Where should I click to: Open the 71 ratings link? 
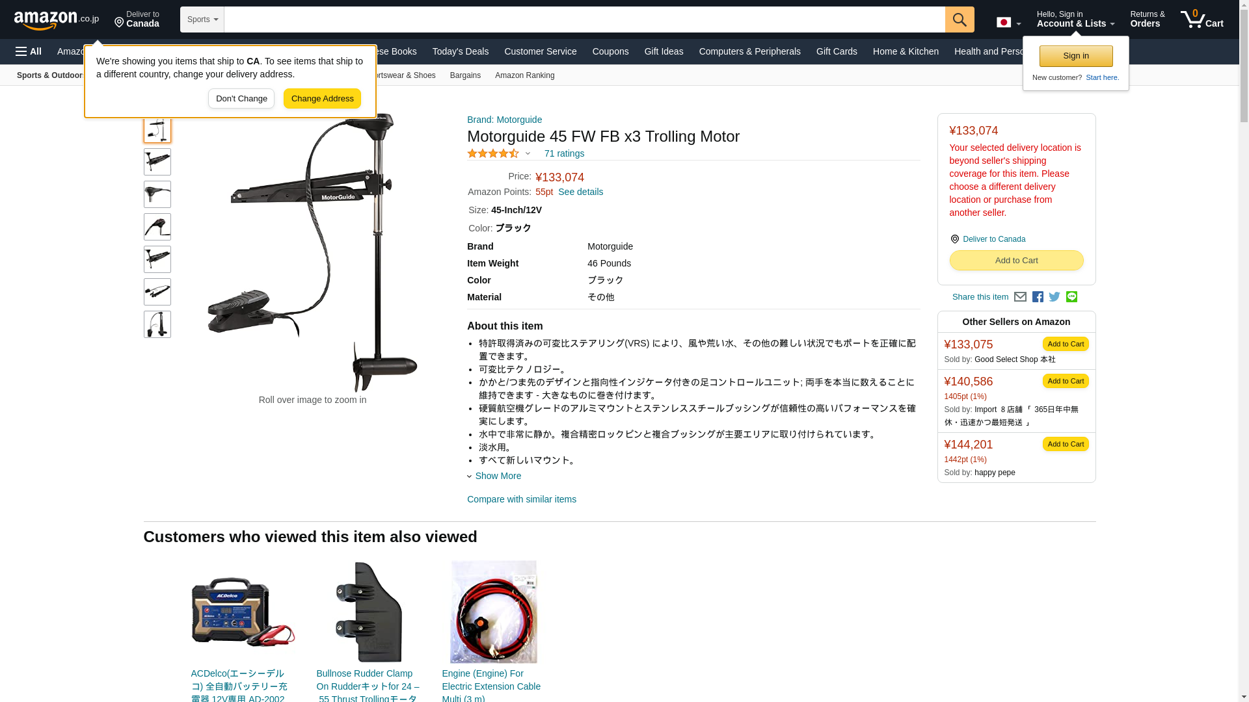[564, 154]
